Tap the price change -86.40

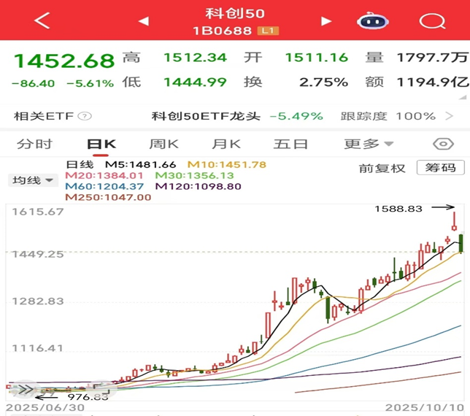pyautogui.click(x=33, y=83)
